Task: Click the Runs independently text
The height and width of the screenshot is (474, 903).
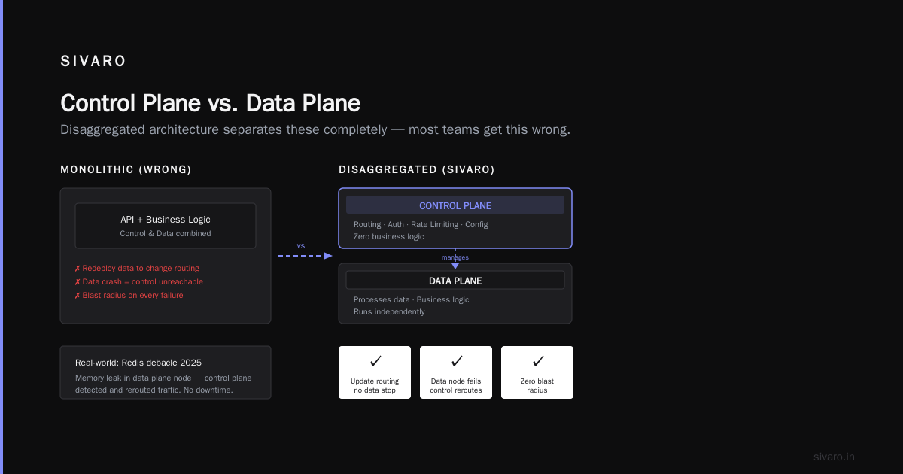Action: [x=389, y=311]
